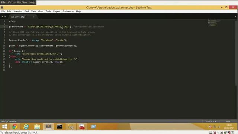Open Sublime Text Help menu
The height and width of the screenshot is (134, 238).
click(78, 12)
